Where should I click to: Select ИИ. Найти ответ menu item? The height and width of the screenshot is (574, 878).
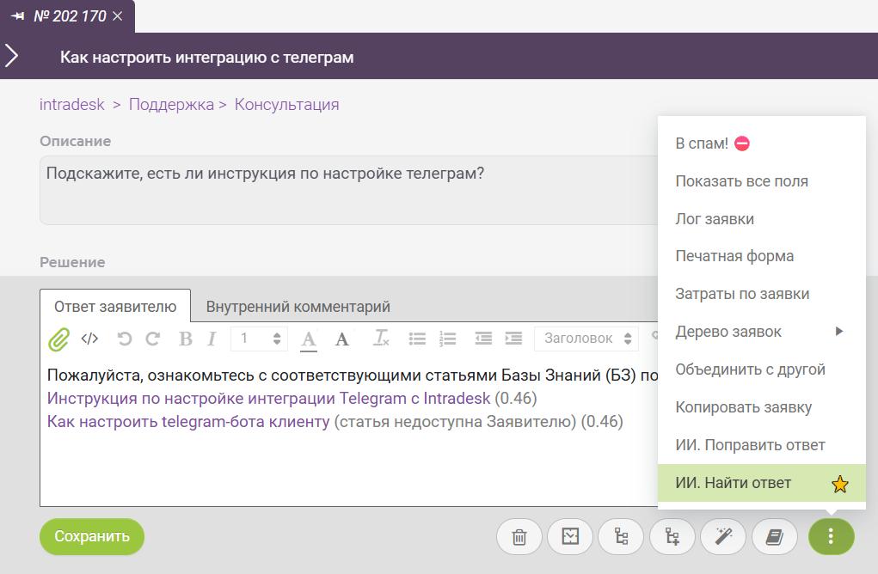[x=734, y=483]
